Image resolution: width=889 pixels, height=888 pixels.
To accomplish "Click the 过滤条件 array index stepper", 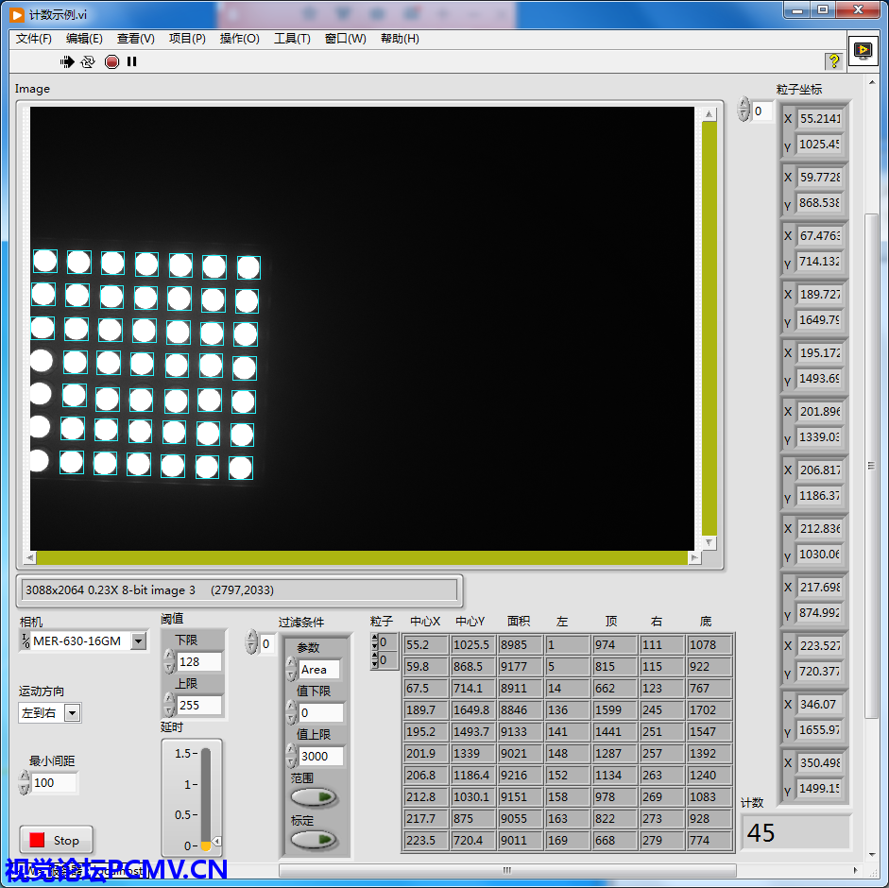I will (x=251, y=643).
